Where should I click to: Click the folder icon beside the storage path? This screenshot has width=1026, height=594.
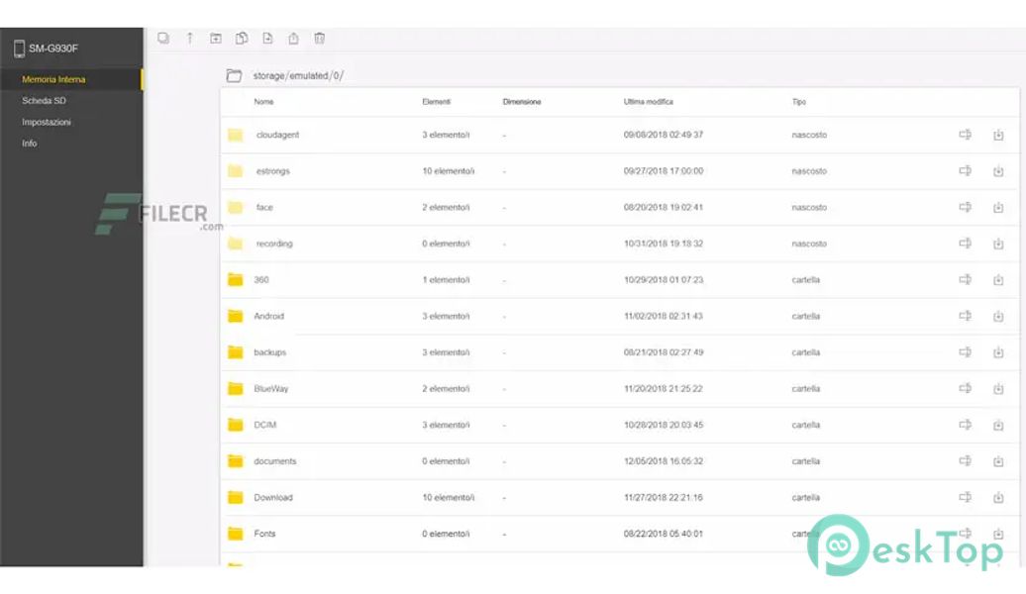pos(234,76)
